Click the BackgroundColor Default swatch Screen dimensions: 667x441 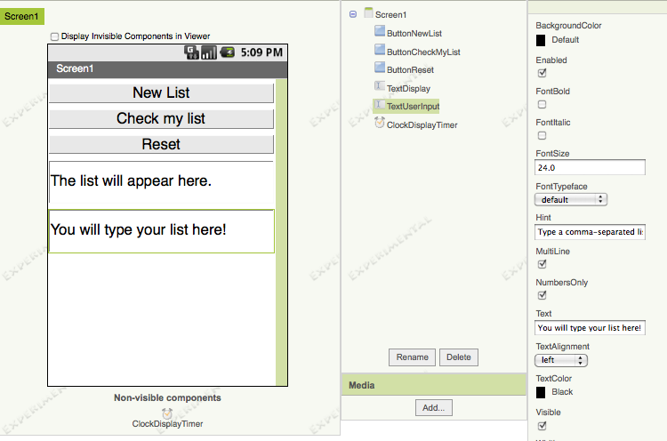pos(541,40)
